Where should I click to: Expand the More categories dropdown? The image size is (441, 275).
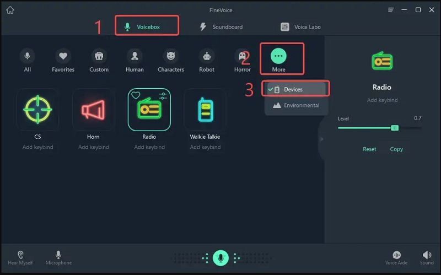click(279, 56)
